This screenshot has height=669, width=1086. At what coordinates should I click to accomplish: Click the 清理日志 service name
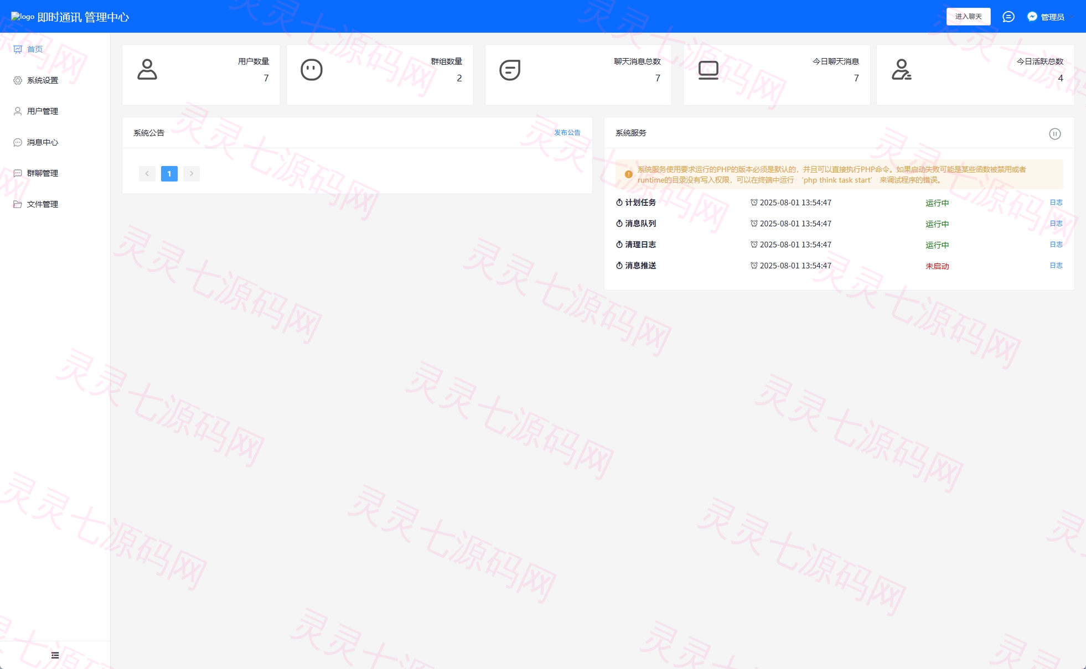640,245
